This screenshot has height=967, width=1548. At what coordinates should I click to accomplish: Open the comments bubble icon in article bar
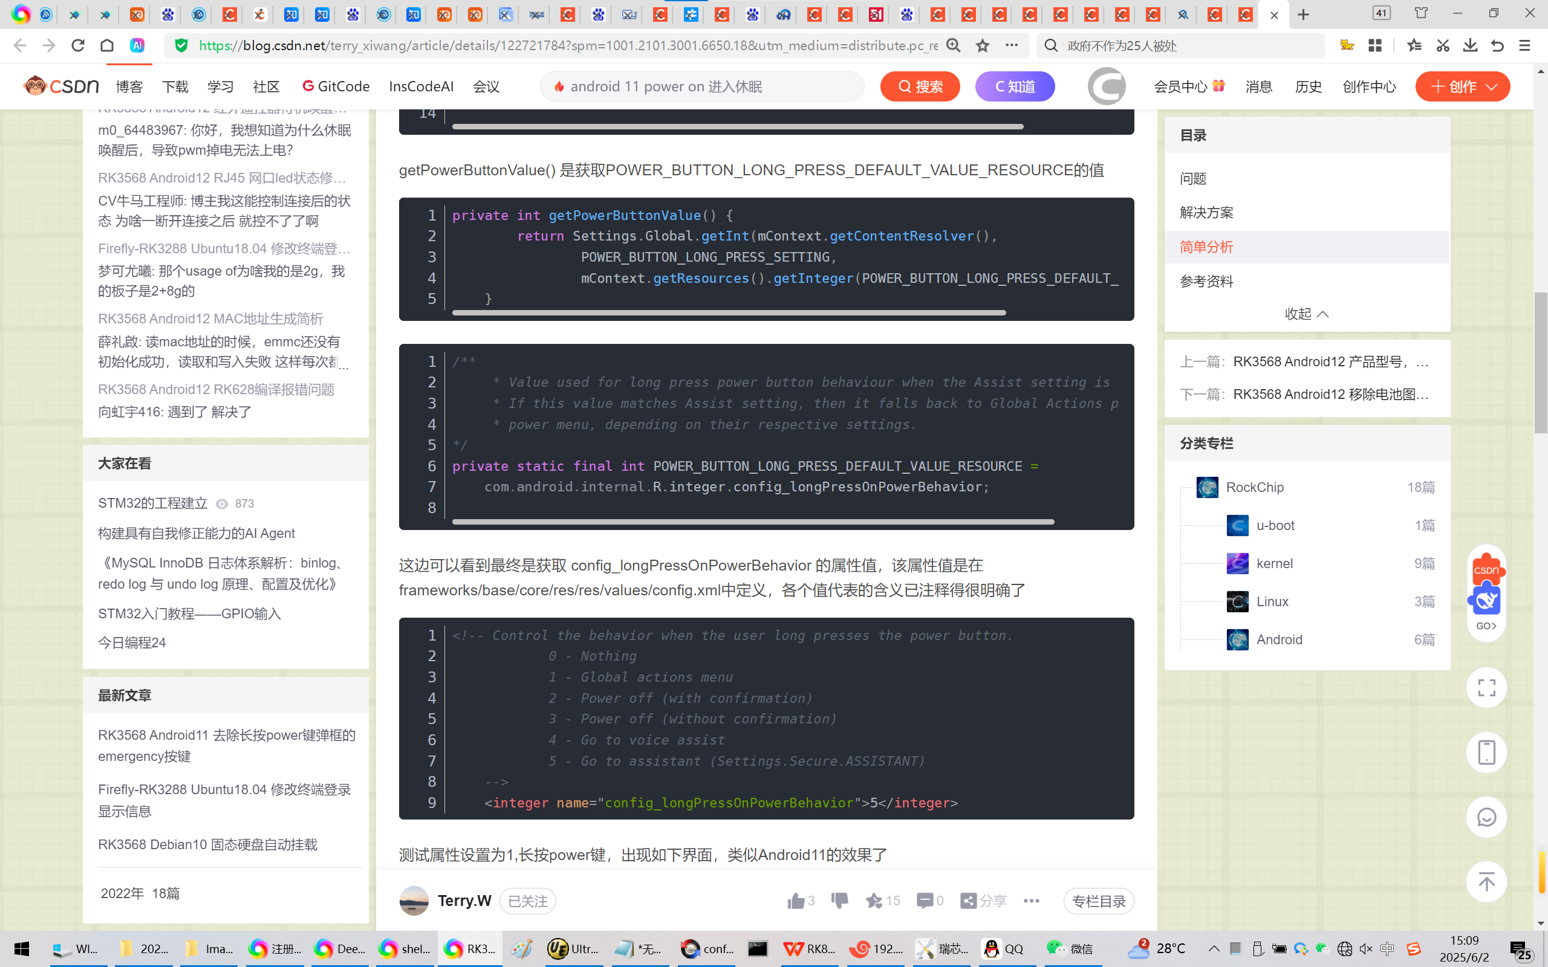pos(924,901)
